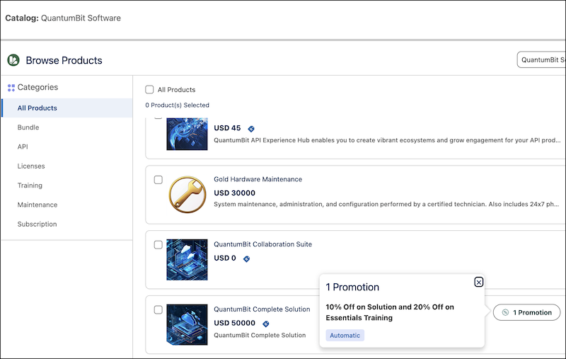Click the USD 0 price
Viewport: 566px width, 359px height.
click(225, 258)
